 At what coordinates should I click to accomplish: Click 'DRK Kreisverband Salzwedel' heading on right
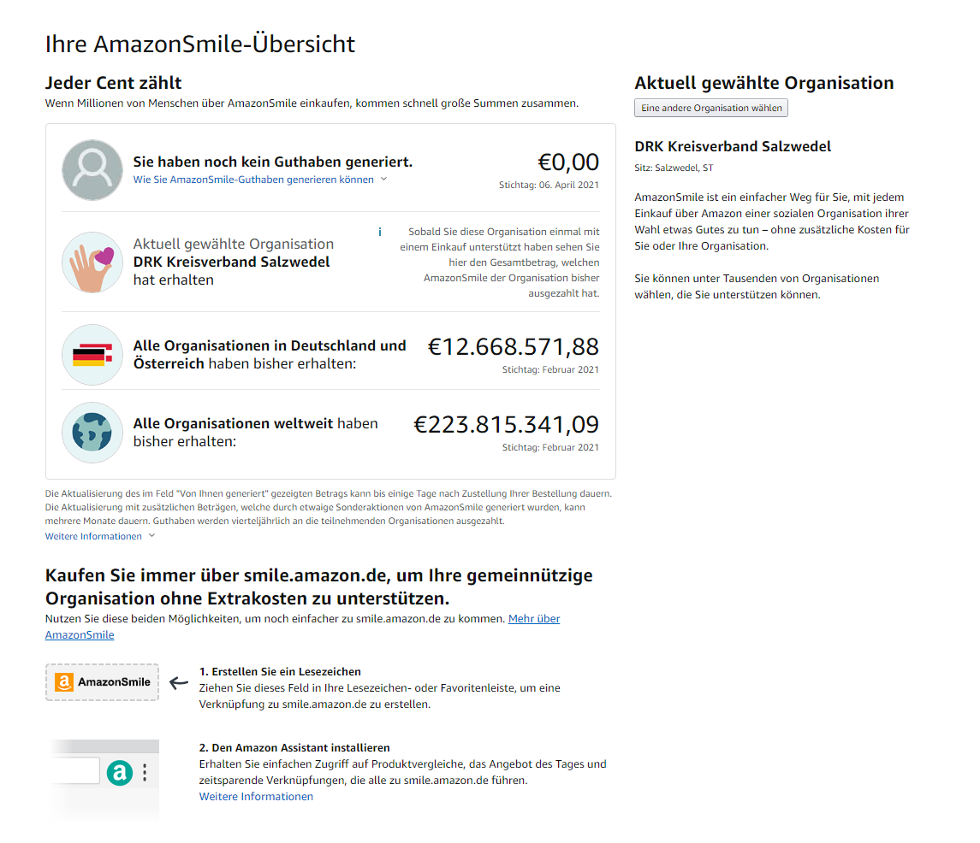tap(733, 146)
